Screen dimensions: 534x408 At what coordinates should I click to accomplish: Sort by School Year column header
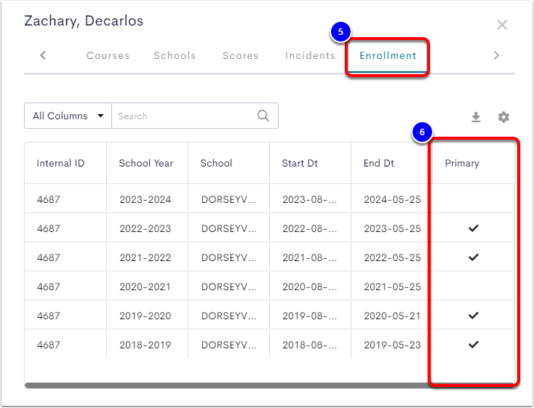click(146, 163)
